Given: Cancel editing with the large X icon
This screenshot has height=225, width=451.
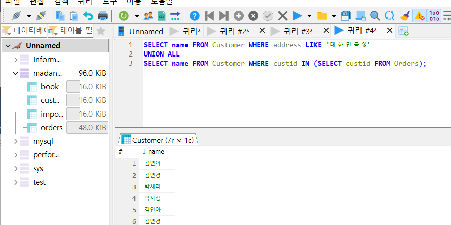Looking at the screenshot, I should (x=283, y=16).
